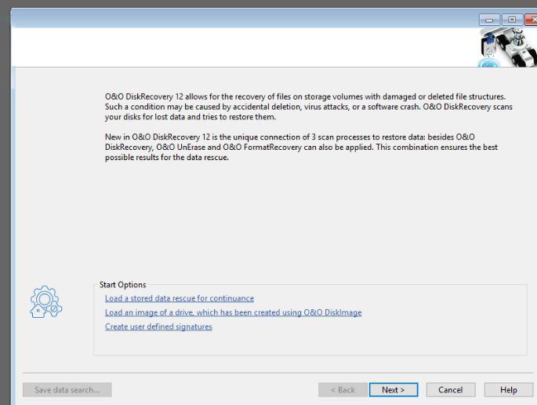The height and width of the screenshot is (405, 537).
Task: Click the gear-and-house Start Options icon
Action: click(x=46, y=301)
